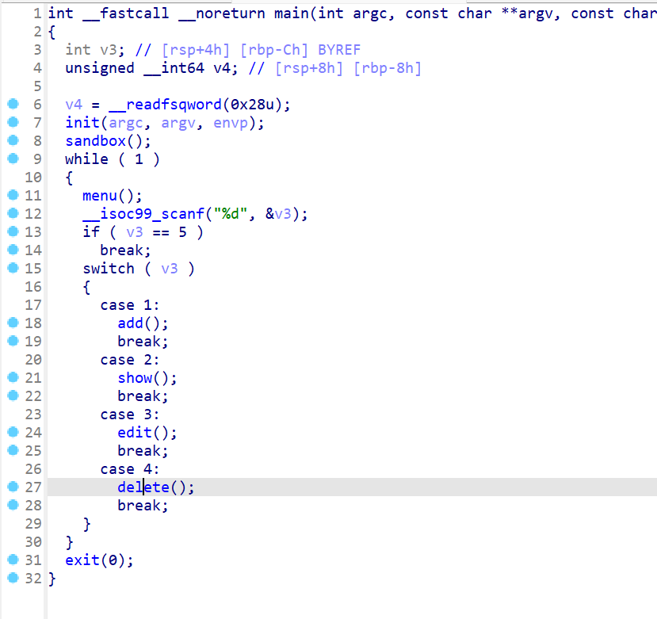Click the exit(0) call
The image size is (657, 619).
99,560
